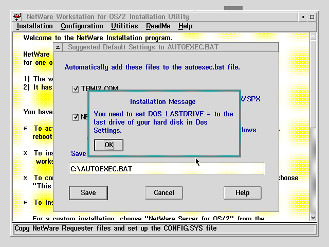The height and width of the screenshot is (247, 329).
Task: Click the scroll down arrow of main window
Action: 313,217
